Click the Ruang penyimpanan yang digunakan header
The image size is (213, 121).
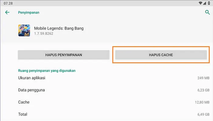pos(47,70)
